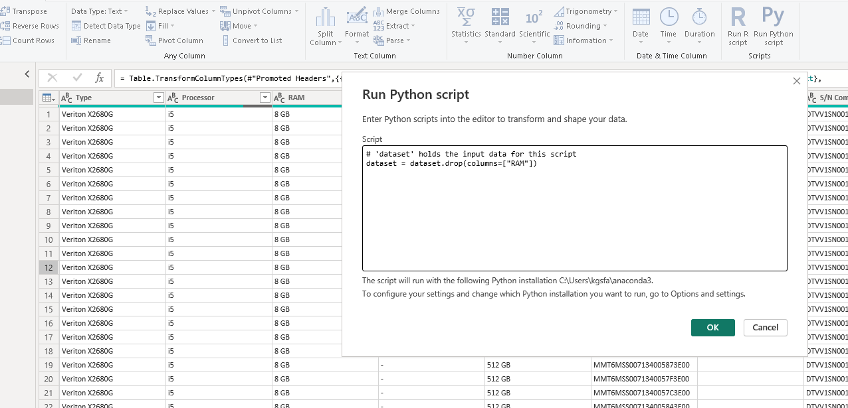Click row 20 cell MMT6MSS0071340057F3E00
The height and width of the screenshot is (408, 848).
tap(644, 379)
